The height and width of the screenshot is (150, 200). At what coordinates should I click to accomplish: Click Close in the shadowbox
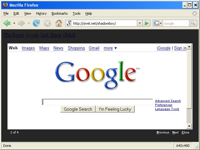coord(185,132)
